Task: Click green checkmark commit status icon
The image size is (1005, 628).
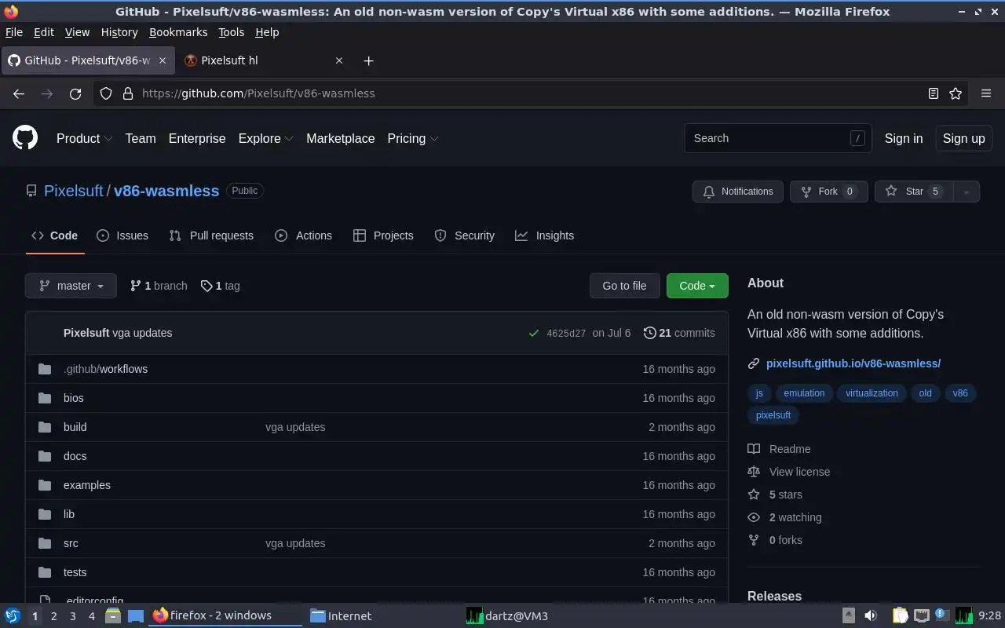Action: (534, 333)
